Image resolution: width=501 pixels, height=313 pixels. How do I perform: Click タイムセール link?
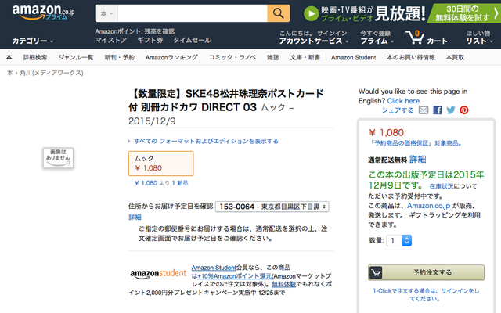coord(192,40)
